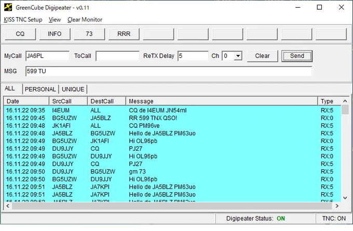This screenshot has width=353, height=231.
Task: Click the vertical scrollbar down arrow
Action: [345, 198]
